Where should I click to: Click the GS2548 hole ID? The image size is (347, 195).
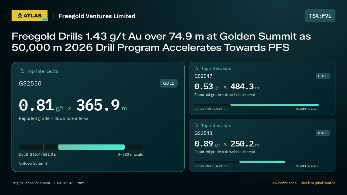tap(203, 133)
